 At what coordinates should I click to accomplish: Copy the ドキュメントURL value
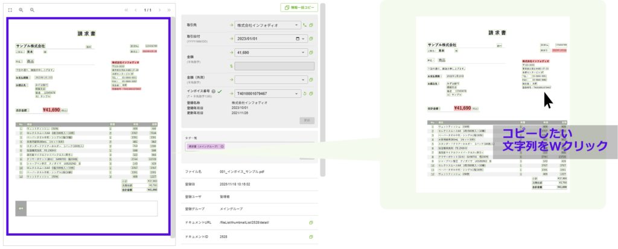pyautogui.click(x=311, y=222)
